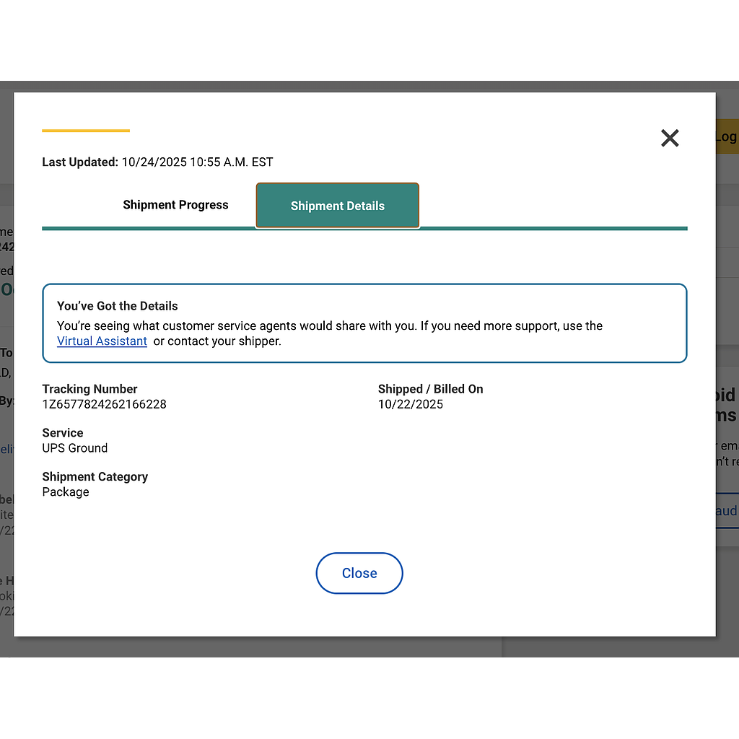Open the Virtual Assistant link
This screenshot has width=739, height=739.
point(102,341)
